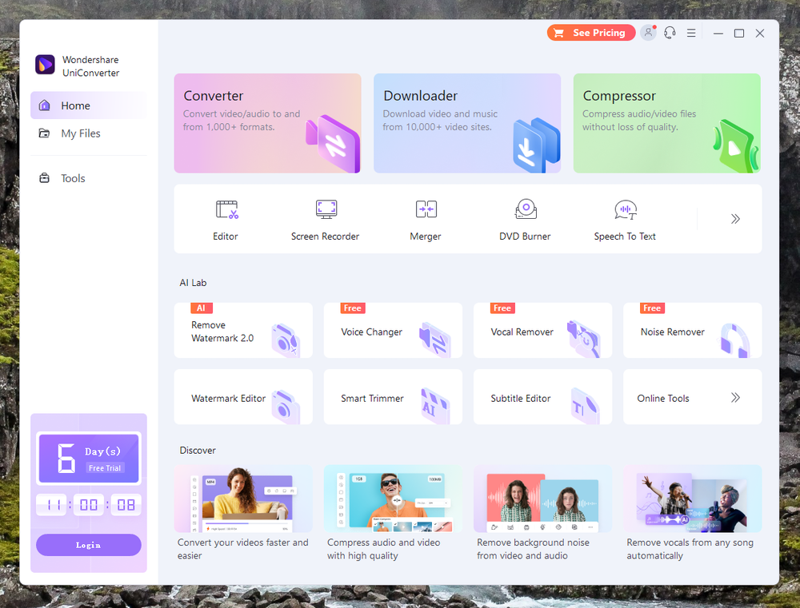Open the Home section in sidebar
This screenshot has width=800, height=608.
88,105
